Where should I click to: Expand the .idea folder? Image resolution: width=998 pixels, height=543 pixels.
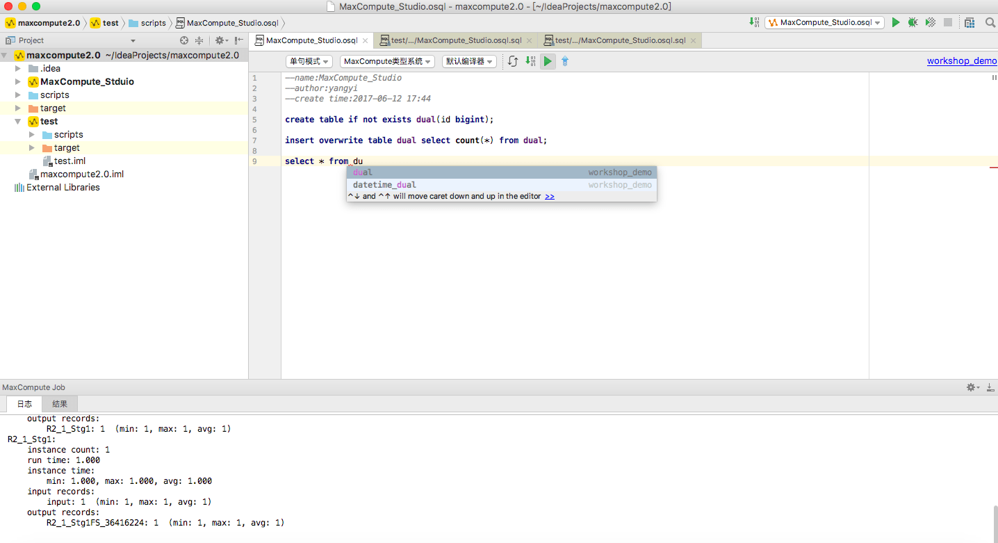pos(19,68)
